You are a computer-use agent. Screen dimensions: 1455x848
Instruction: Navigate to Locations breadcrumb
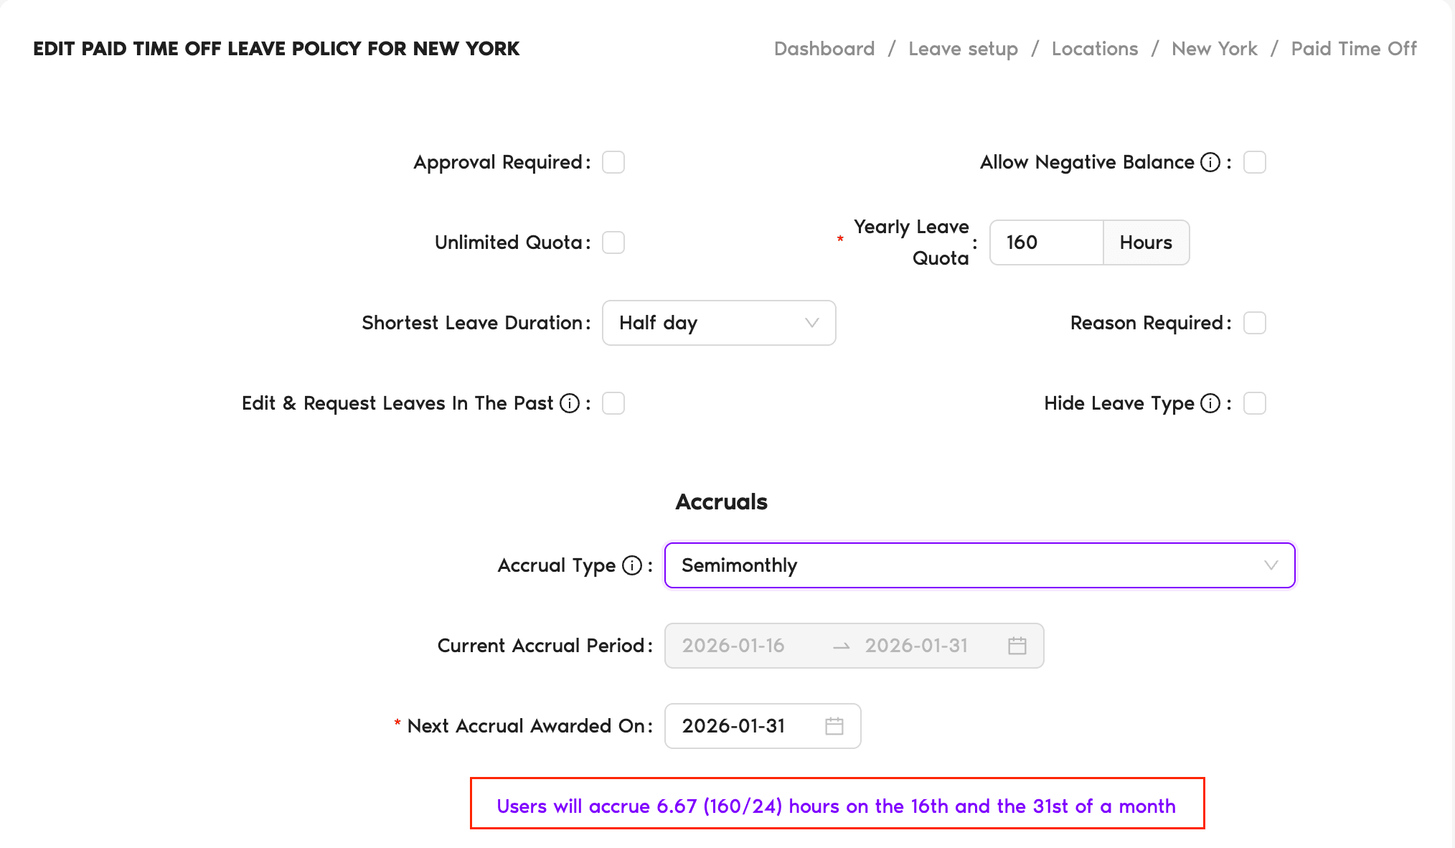pos(1095,49)
